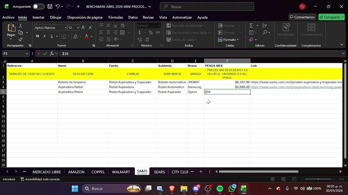This screenshot has width=348, height=195.
Task: Decrease font size with the smaller A icon
Action: click(91, 28)
